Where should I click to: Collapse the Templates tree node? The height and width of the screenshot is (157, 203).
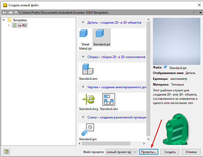4,20
